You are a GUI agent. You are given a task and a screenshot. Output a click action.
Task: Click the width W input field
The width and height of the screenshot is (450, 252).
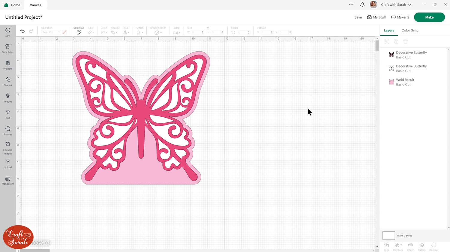click(x=197, y=32)
